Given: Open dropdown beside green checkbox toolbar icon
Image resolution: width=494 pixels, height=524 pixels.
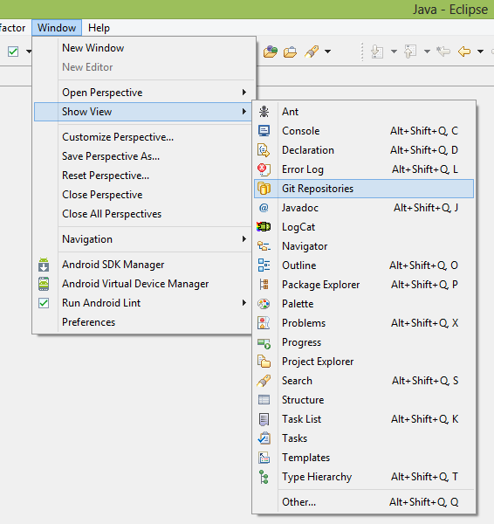Looking at the screenshot, I should (29, 52).
